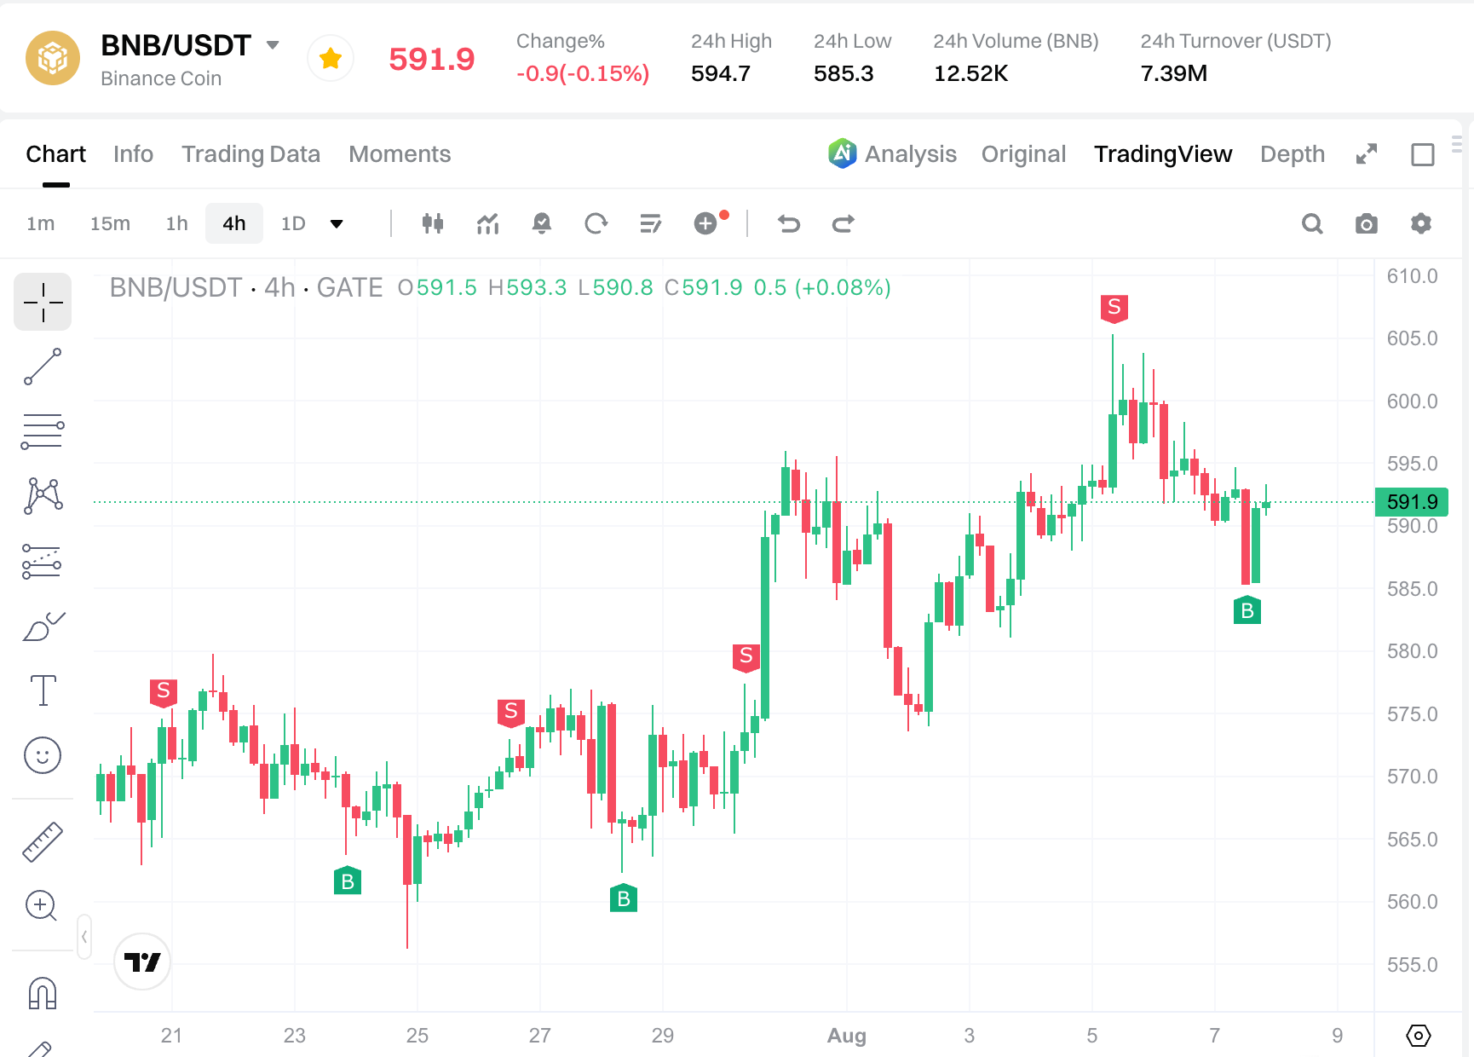Screen dimensions: 1474x1057
Task: Click the S marker near July 21
Action: (164, 692)
